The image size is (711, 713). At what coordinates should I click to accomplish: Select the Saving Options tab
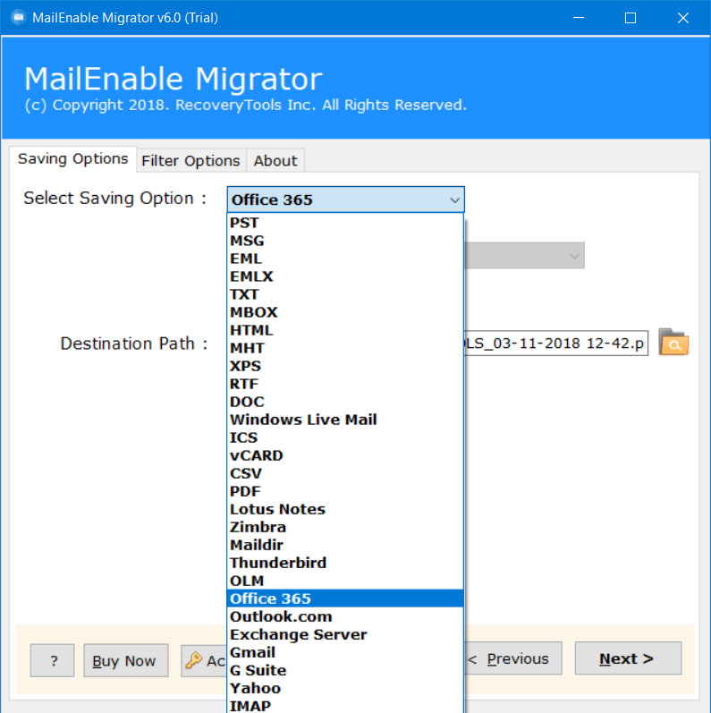tap(73, 159)
